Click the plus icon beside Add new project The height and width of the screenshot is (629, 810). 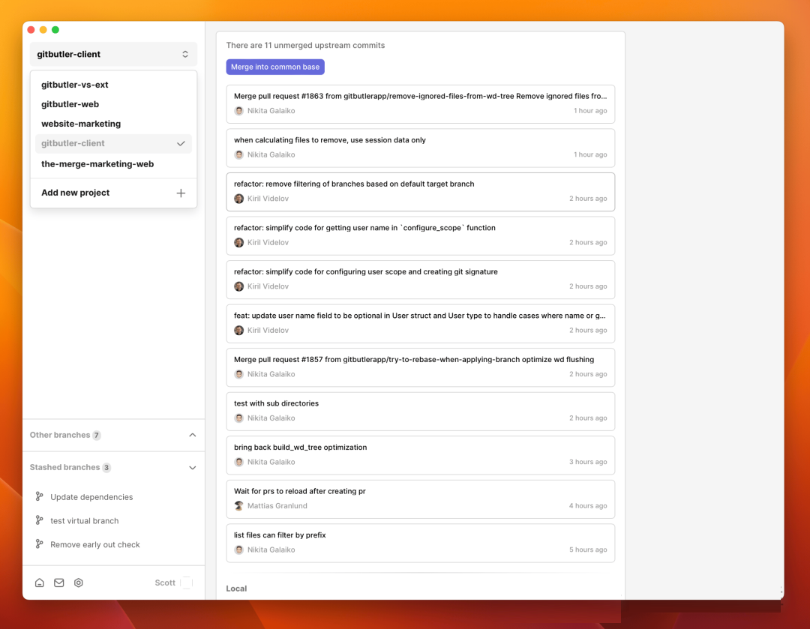(x=181, y=193)
